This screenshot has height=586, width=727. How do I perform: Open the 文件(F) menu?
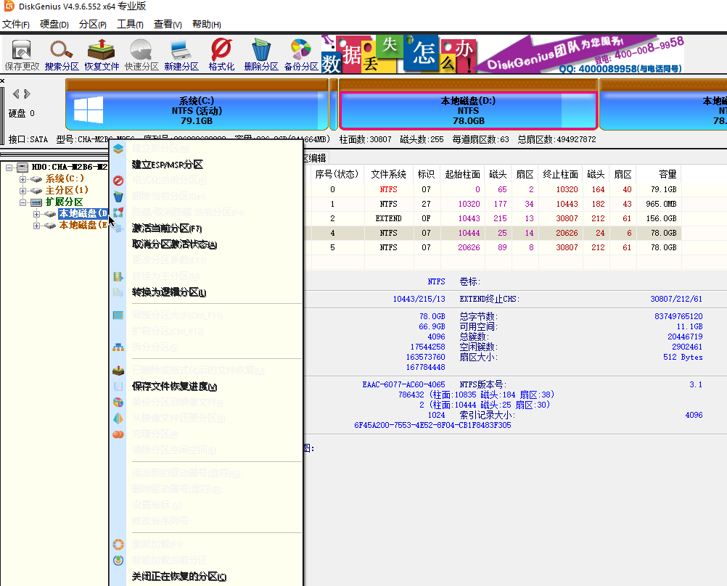[x=16, y=24]
